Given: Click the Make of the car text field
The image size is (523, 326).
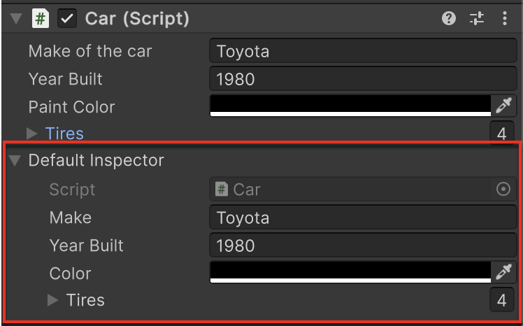Looking at the screenshot, I should pyautogui.click(x=362, y=51).
